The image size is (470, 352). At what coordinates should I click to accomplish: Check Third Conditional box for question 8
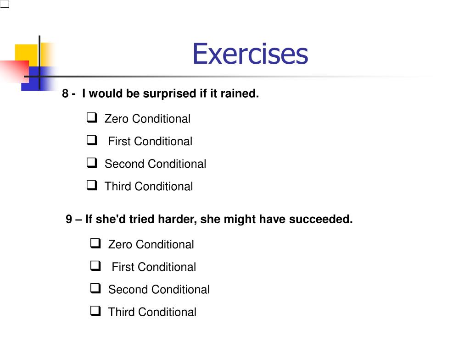click(x=92, y=185)
